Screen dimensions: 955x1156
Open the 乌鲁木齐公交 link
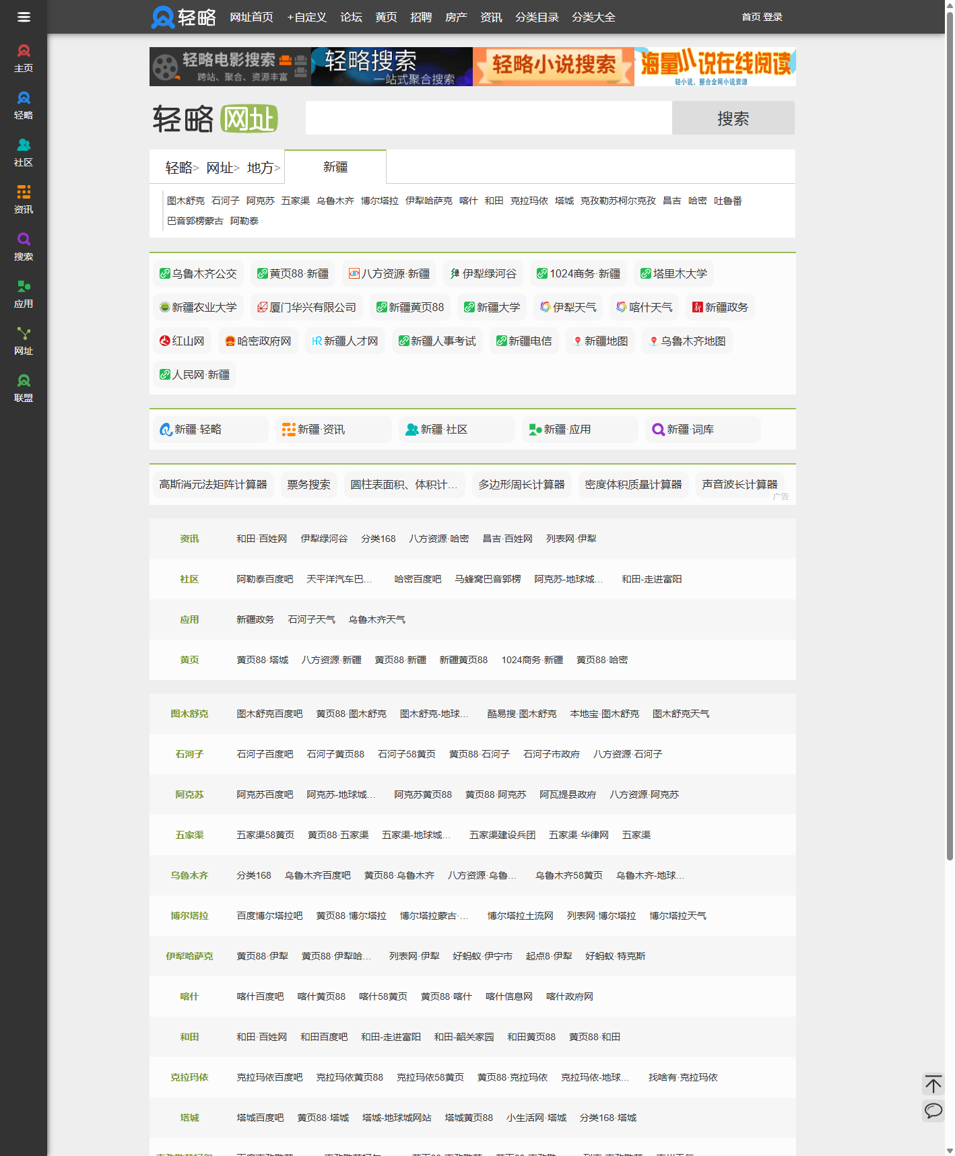tap(198, 273)
